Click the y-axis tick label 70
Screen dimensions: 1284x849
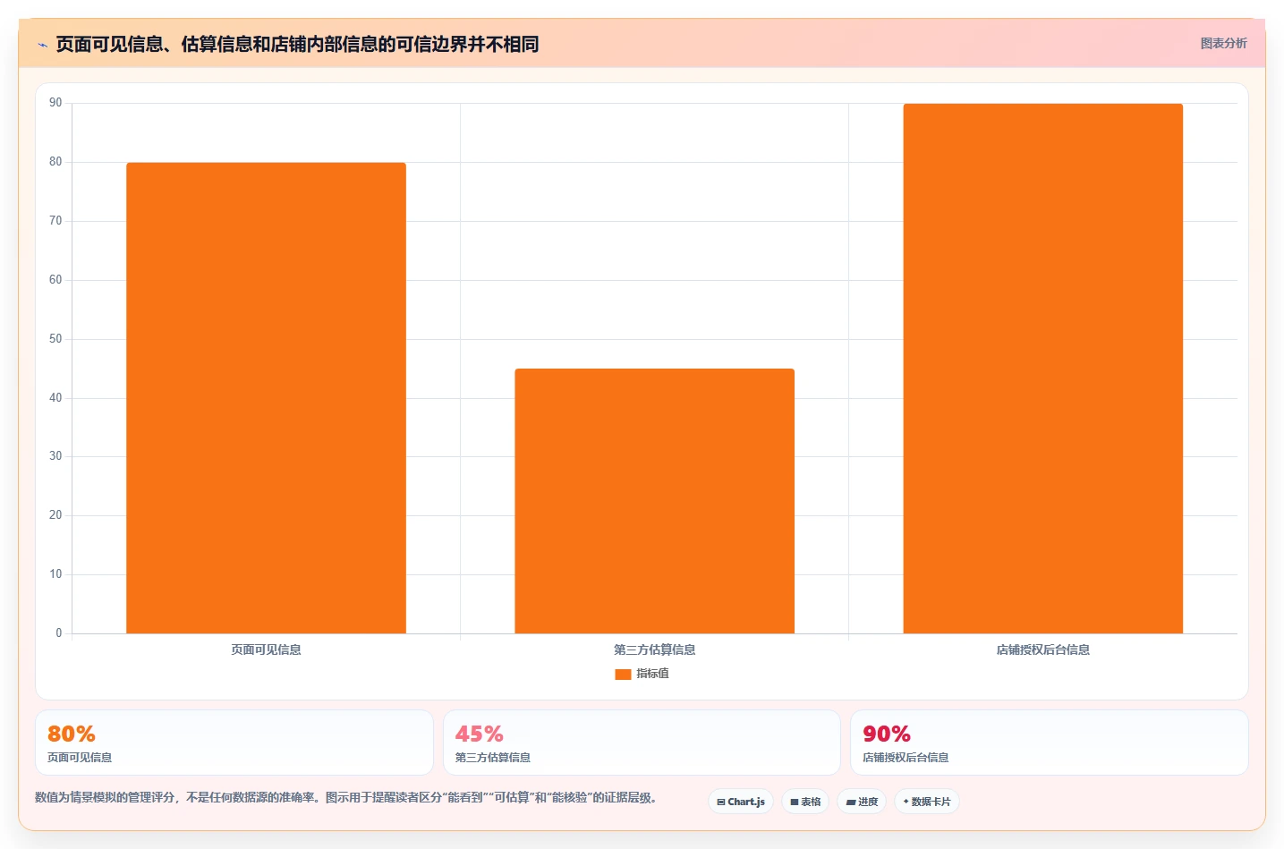(55, 221)
